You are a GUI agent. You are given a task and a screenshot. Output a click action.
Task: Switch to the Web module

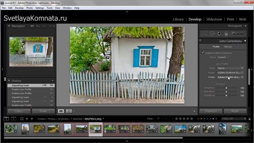click(242, 19)
